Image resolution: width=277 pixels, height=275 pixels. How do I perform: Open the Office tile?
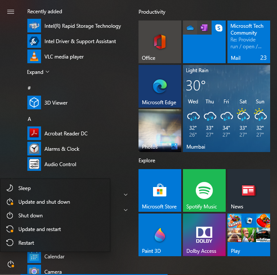click(160, 42)
